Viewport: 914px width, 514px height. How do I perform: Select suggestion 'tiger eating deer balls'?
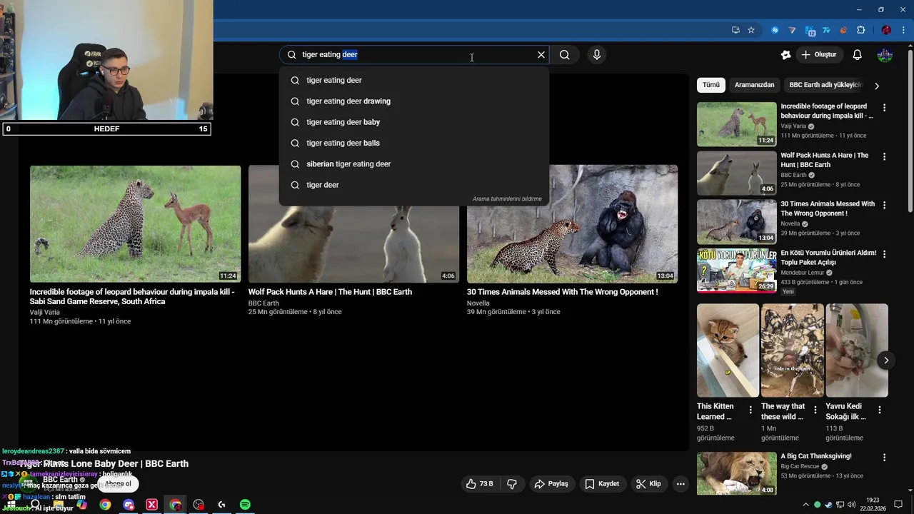[414, 143]
